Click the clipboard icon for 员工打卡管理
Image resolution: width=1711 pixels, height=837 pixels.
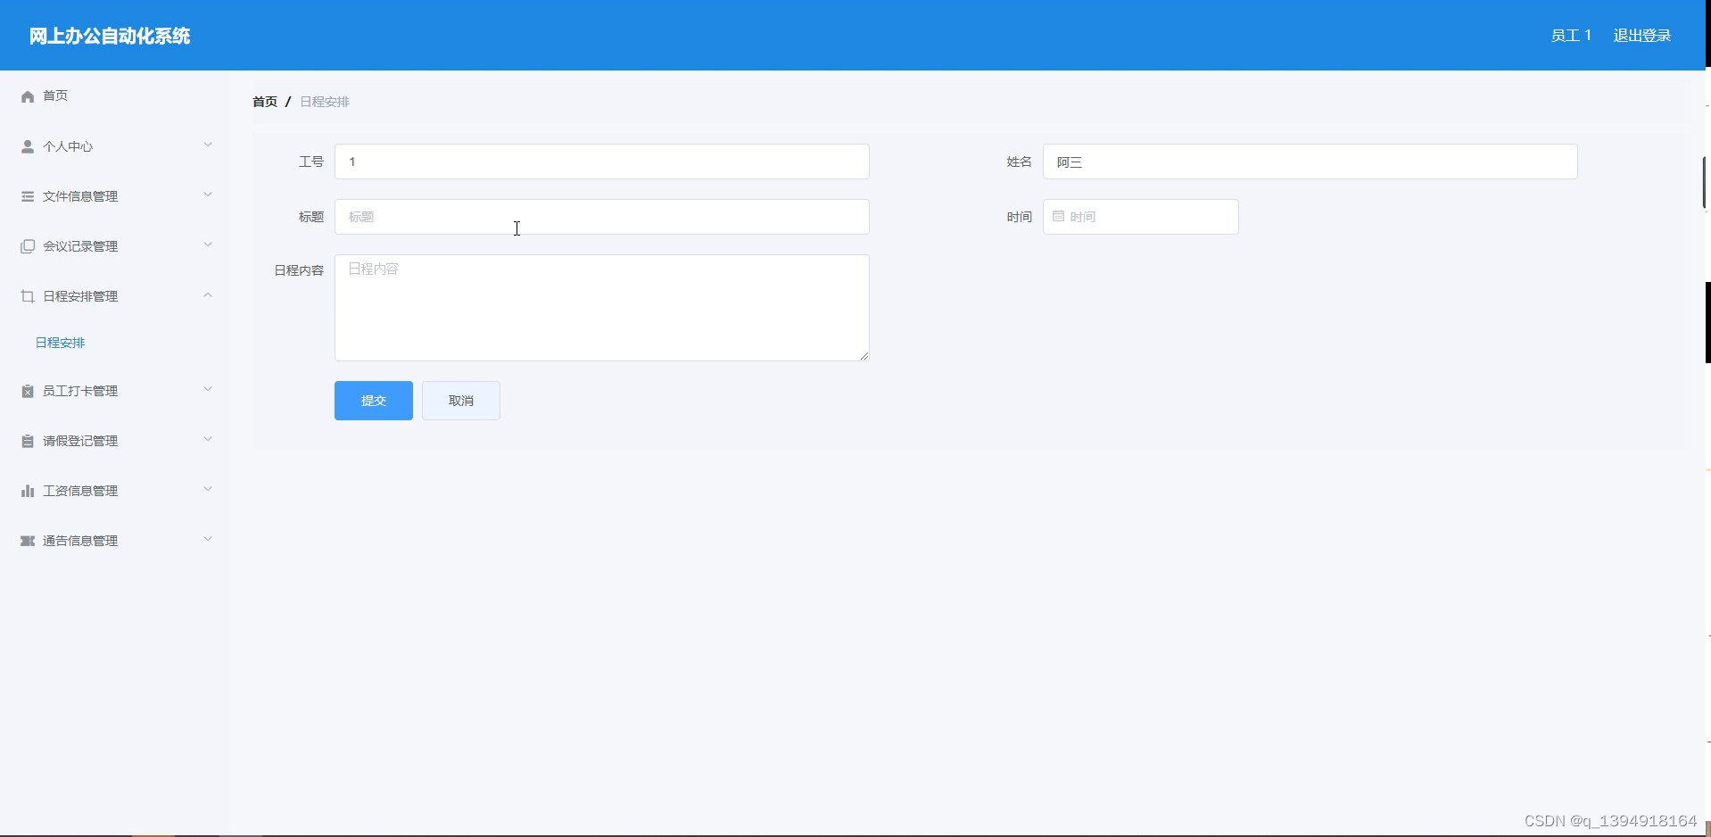click(28, 391)
